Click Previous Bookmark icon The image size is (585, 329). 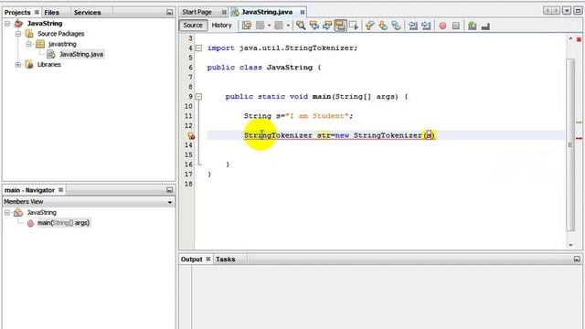click(x=369, y=26)
